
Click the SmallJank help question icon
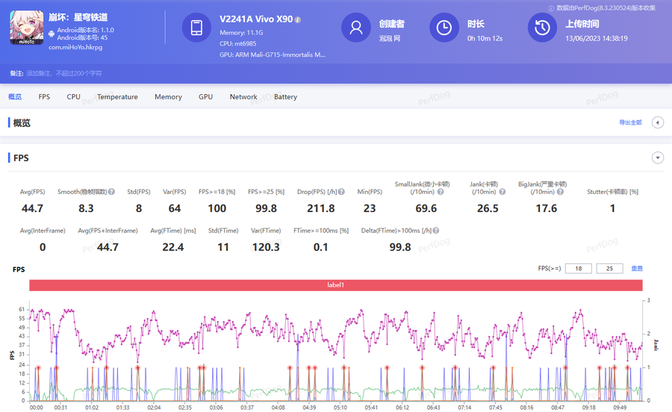click(x=440, y=192)
